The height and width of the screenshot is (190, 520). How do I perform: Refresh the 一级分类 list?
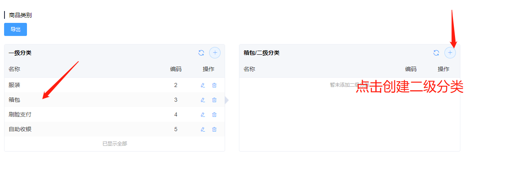tap(201, 53)
